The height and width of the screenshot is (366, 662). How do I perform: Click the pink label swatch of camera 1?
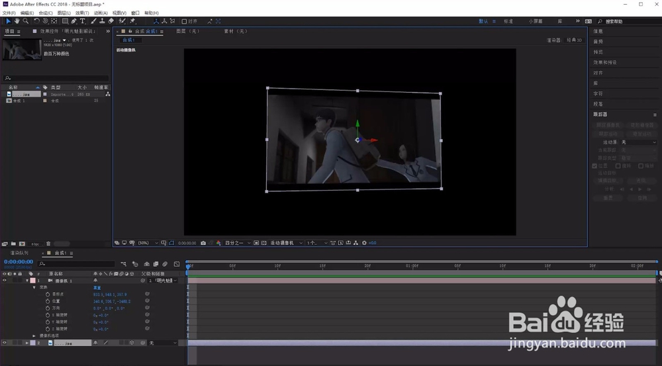point(33,281)
